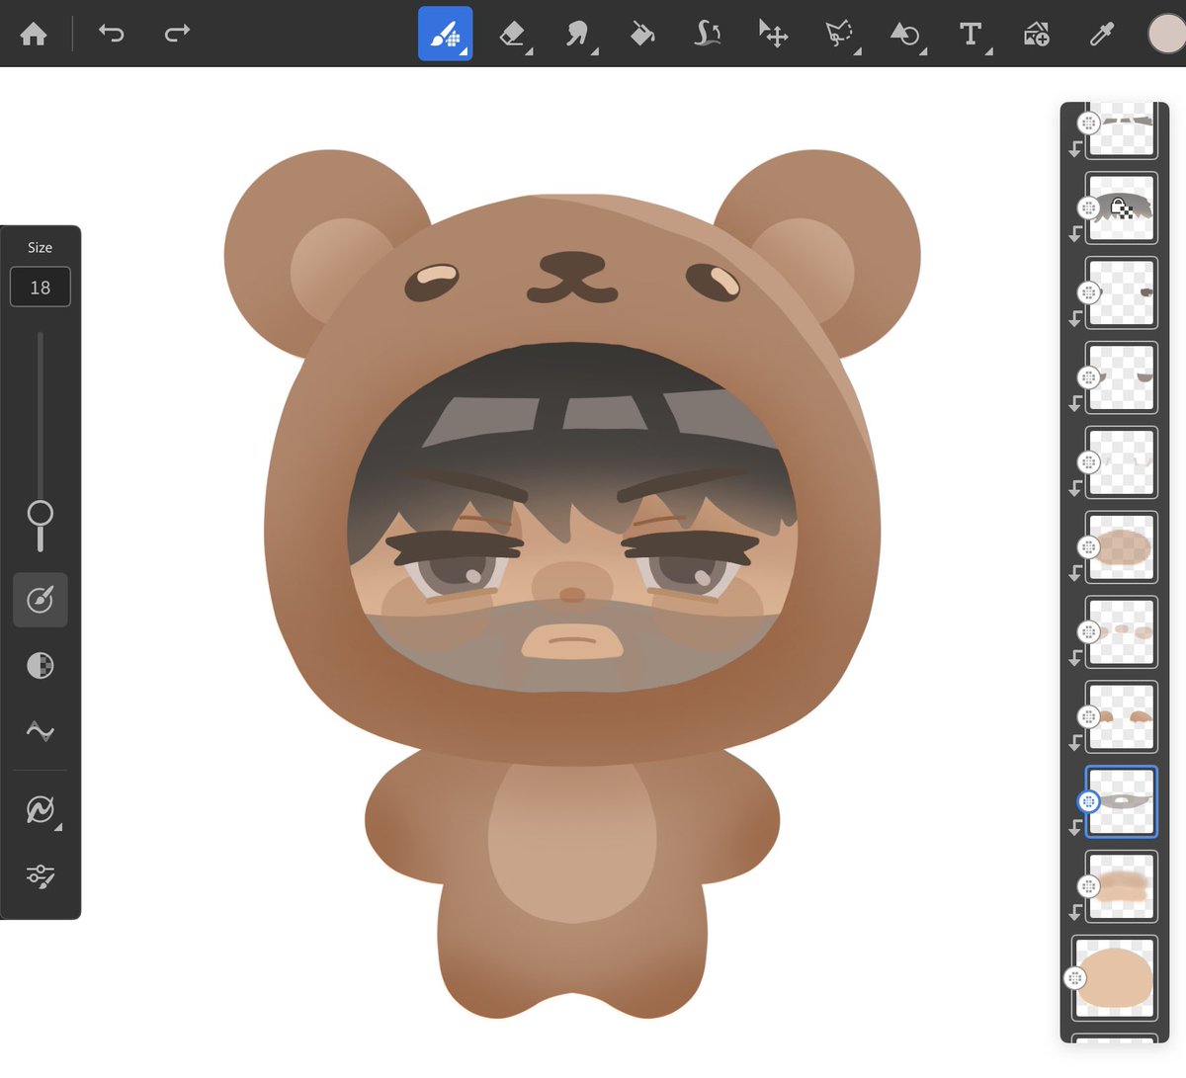Open the current brush picker

coord(41,810)
